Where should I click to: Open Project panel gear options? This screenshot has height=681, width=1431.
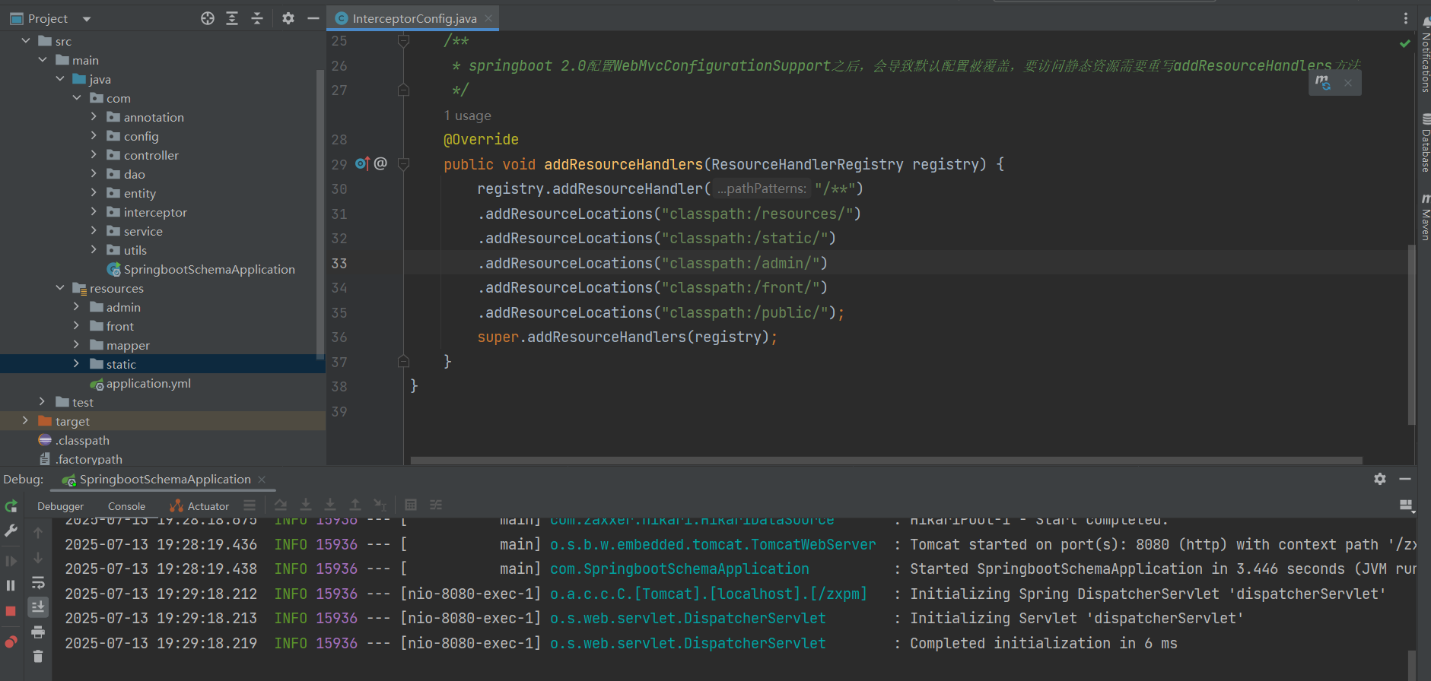click(288, 18)
